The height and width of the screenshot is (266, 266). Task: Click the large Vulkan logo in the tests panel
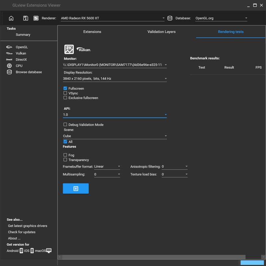(84, 49)
